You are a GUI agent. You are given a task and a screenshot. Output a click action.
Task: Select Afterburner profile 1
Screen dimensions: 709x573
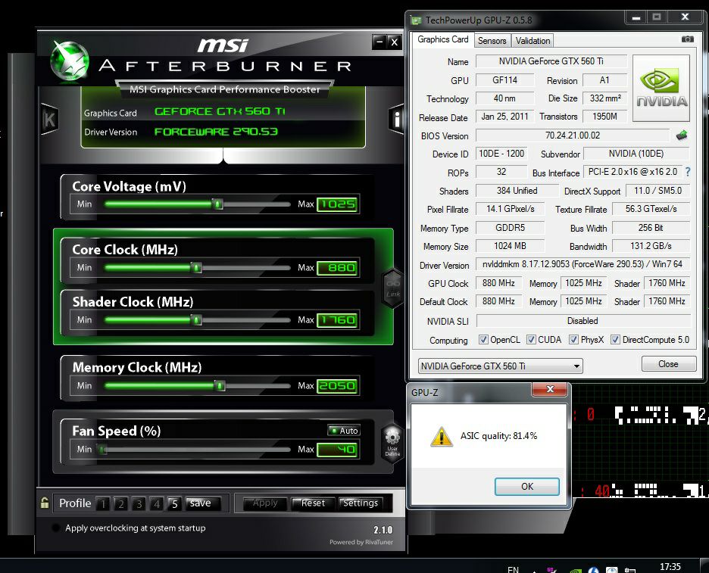pos(103,503)
